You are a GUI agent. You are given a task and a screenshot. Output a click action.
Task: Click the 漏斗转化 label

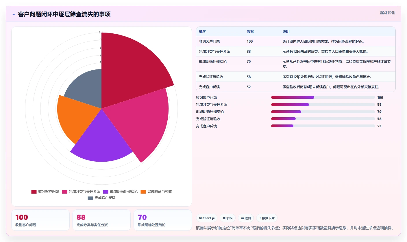(x=387, y=13)
